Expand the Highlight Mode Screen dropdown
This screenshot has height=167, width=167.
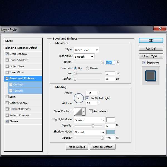pyautogui.click(x=89, y=120)
